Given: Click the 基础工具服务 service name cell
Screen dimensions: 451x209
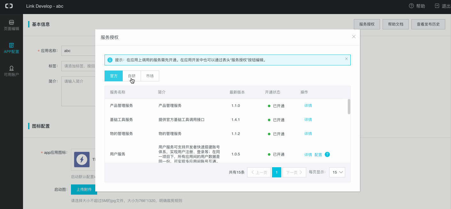Looking at the screenshot, I should [x=121, y=120].
